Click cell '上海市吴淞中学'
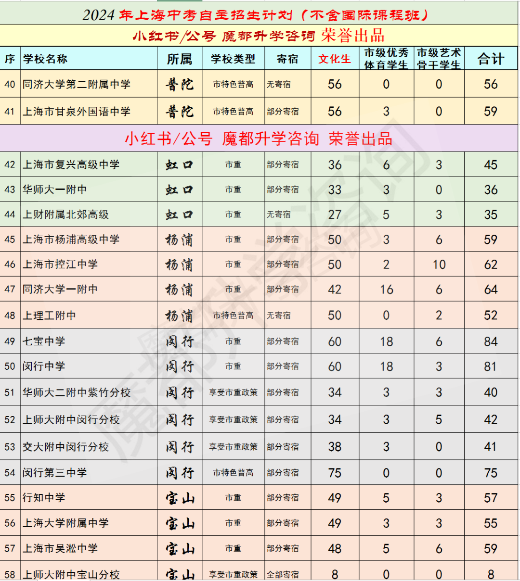Screen dimensions: 520x581 pyautogui.click(x=89, y=548)
